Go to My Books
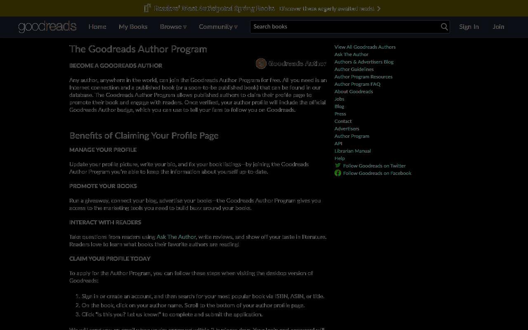This screenshot has width=528, height=330. click(x=133, y=27)
